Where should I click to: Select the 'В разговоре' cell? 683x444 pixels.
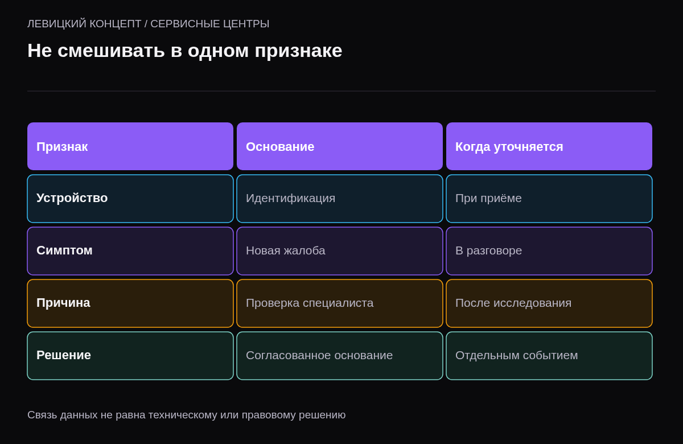549,251
